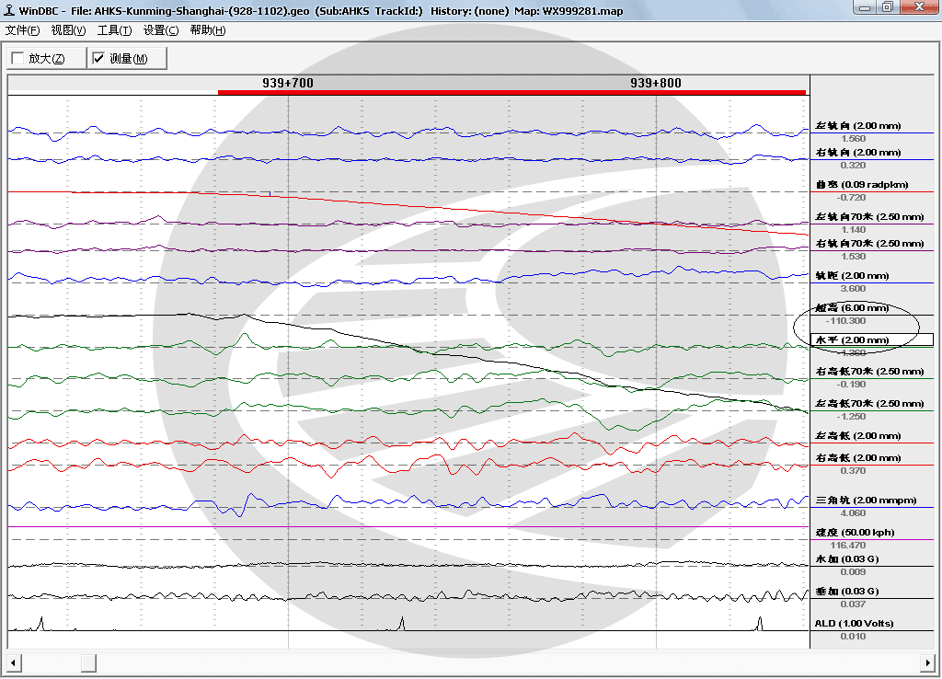Select the 速度 (50.00 kph) channel label

(855, 533)
